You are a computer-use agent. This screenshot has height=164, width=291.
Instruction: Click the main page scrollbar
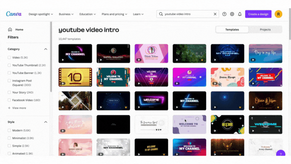pyautogui.click(x=290, y=24)
